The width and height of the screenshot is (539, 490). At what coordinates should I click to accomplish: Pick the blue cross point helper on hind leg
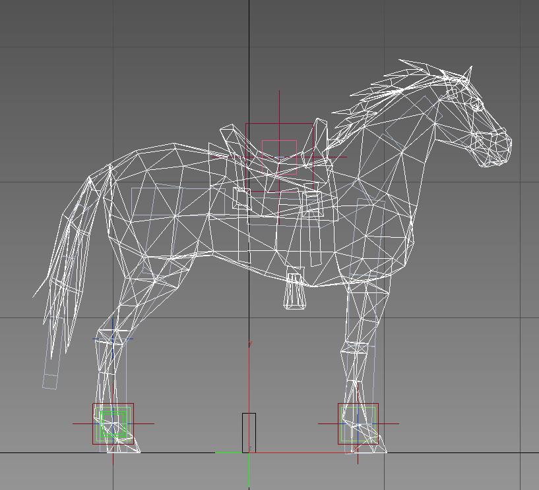point(113,339)
